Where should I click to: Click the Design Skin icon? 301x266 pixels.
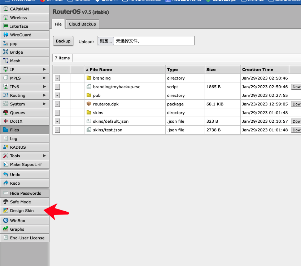pos(6,211)
